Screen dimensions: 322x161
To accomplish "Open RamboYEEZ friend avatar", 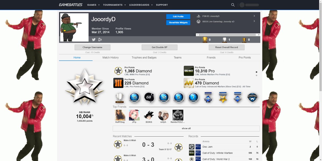I will click(x=178, y=115).
